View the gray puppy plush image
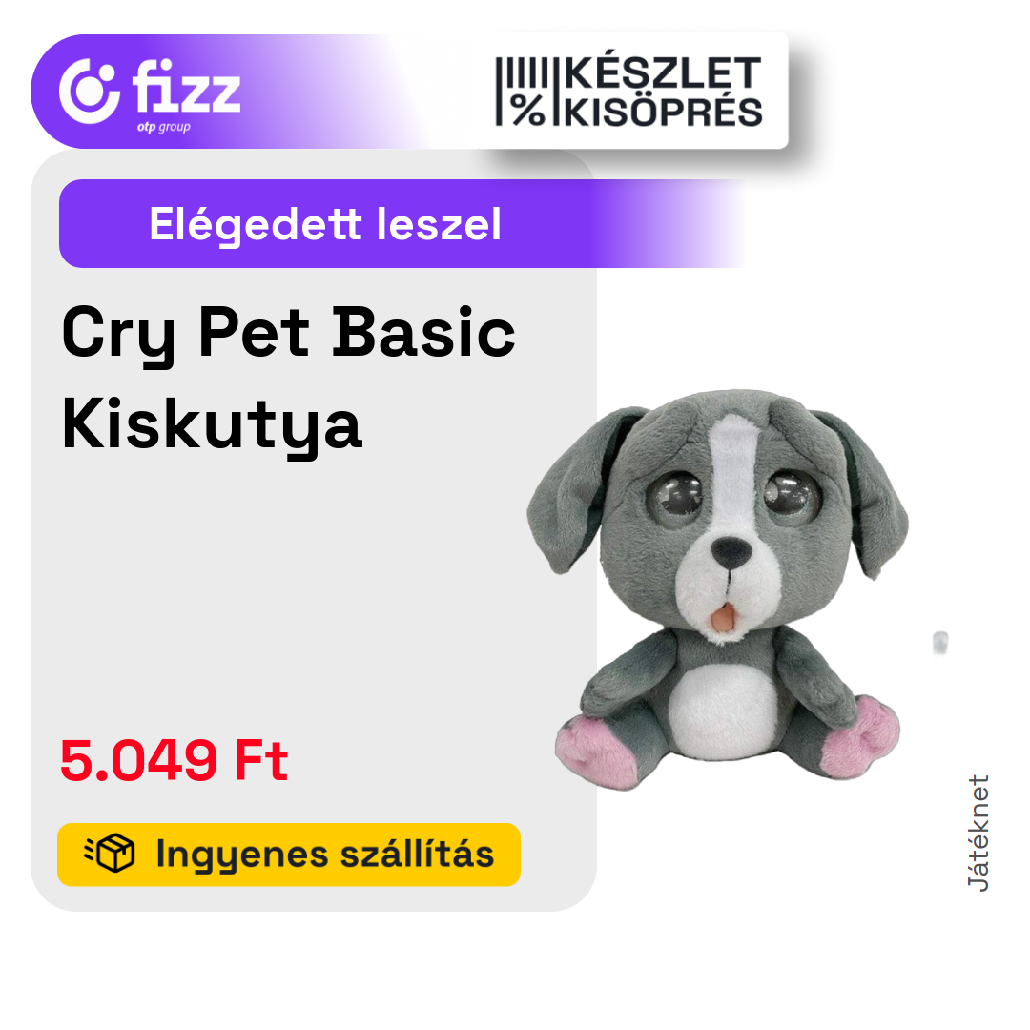The width and height of the screenshot is (1030, 1030). [x=718, y=589]
